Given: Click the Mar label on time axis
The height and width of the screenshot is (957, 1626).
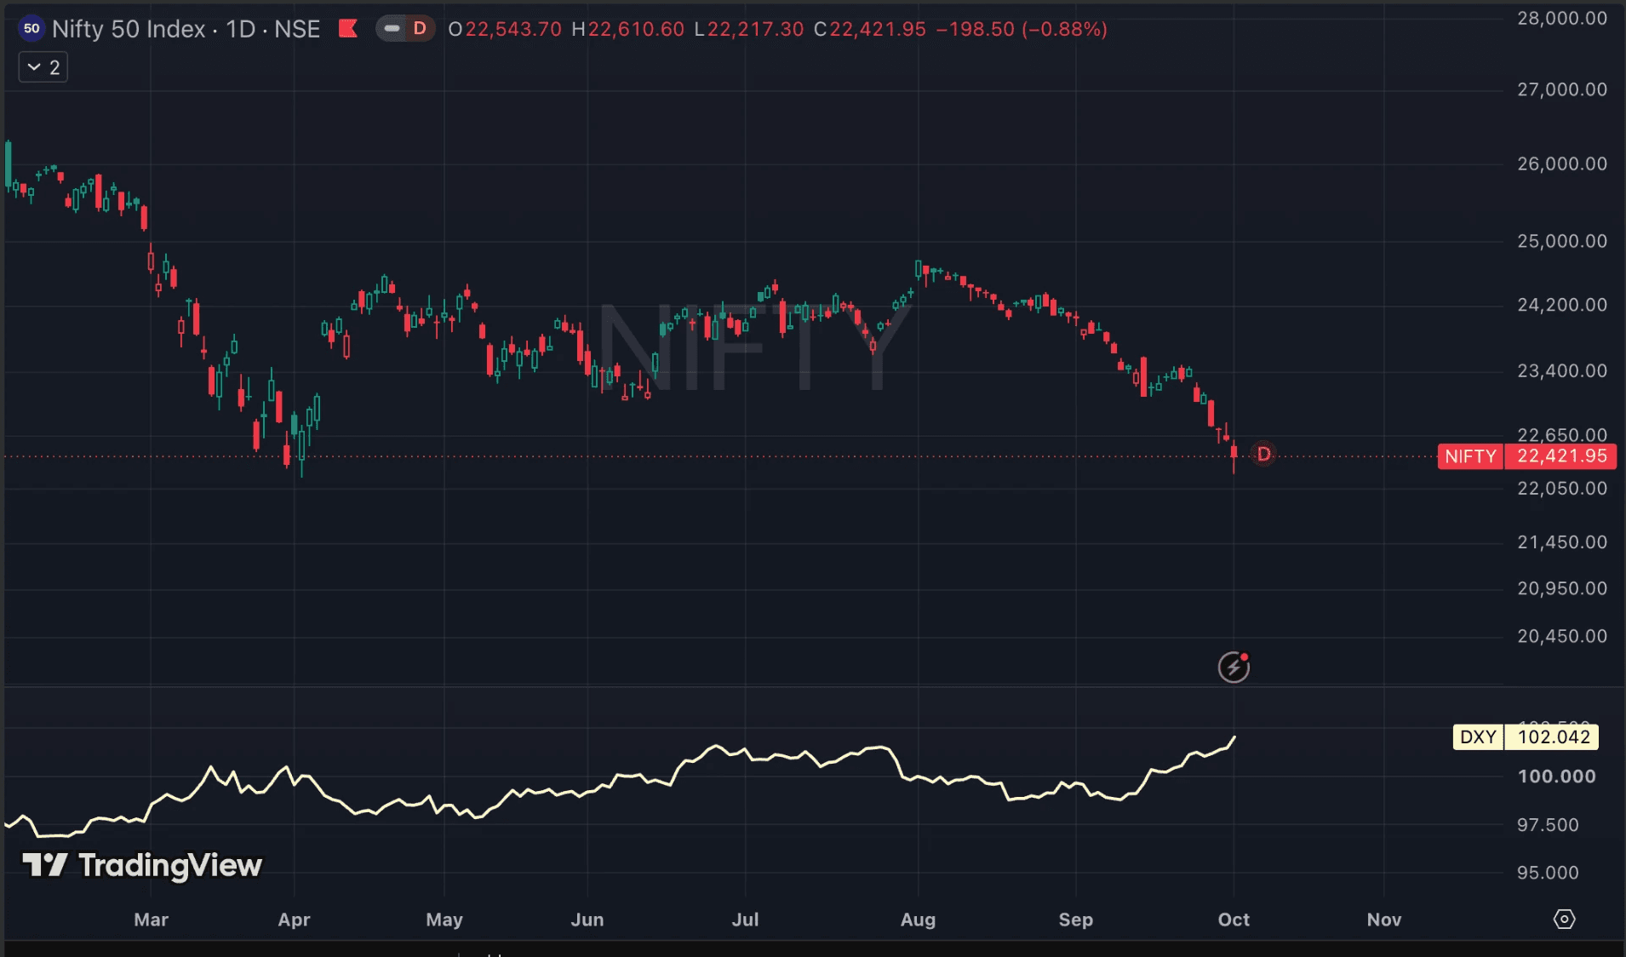Looking at the screenshot, I should [151, 920].
